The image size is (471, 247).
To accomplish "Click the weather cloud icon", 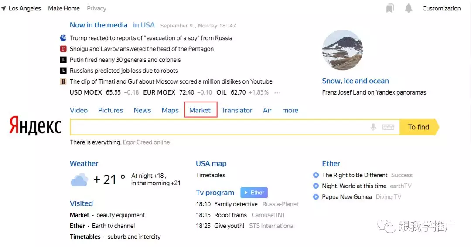I will tap(79, 179).
